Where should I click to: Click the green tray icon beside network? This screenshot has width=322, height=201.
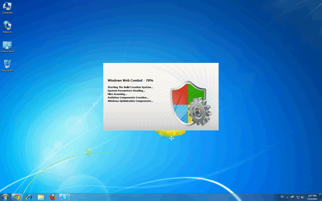point(292,197)
